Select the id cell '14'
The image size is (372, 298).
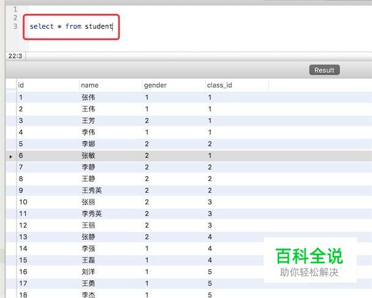[x=23, y=248]
